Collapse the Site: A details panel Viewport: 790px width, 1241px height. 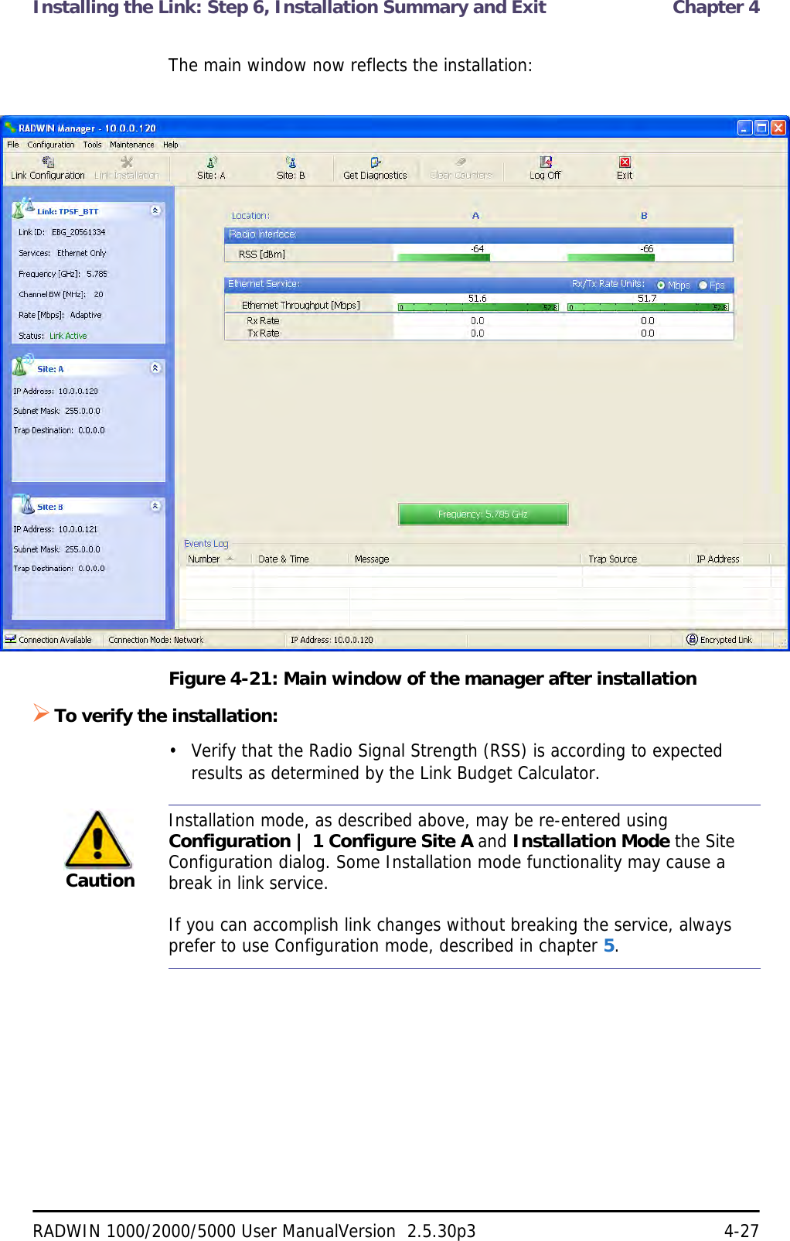155,368
